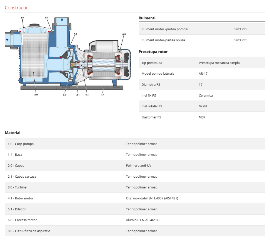Click the 1.0 callout label in diagram
270x245 pixels.
point(46,18)
